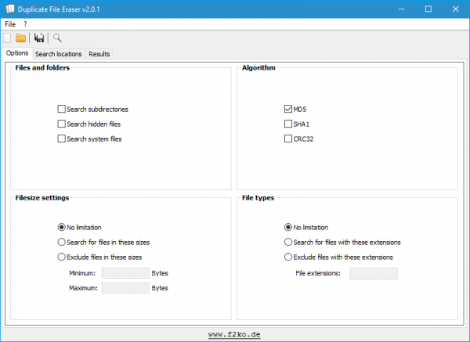Open the www.f2ko.de website link
The height and width of the screenshot is (342, 470).
pos(234,334)
